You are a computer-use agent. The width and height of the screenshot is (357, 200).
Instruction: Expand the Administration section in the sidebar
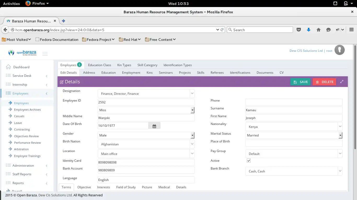pos(24,165)
